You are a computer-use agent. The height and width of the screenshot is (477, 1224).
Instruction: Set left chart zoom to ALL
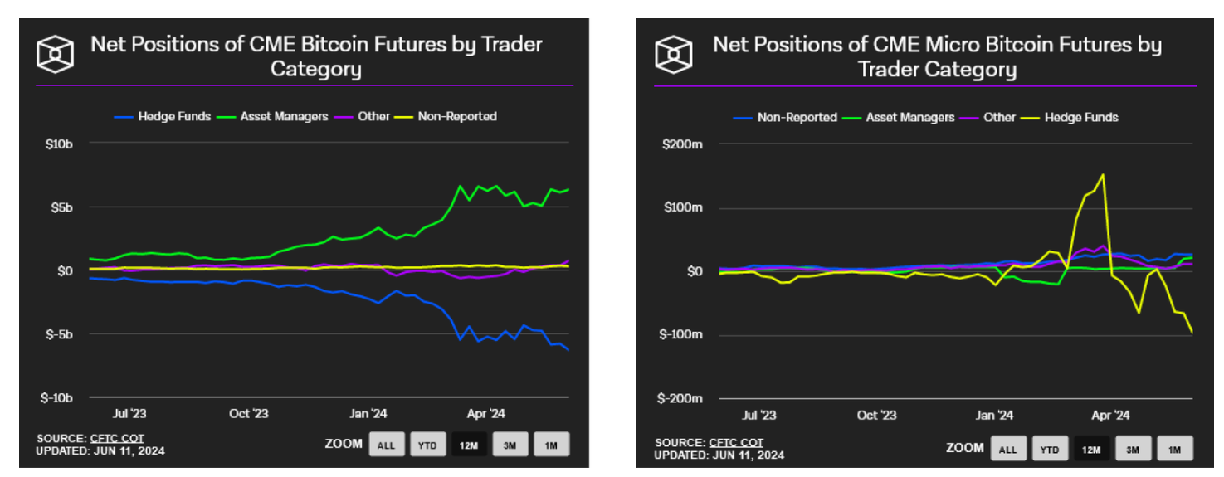tap(386, 445)
